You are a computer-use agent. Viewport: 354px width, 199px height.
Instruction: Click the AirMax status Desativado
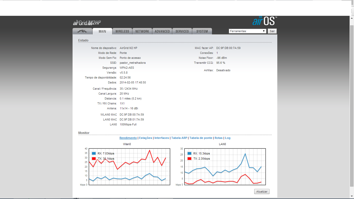[x=223, y=70]
